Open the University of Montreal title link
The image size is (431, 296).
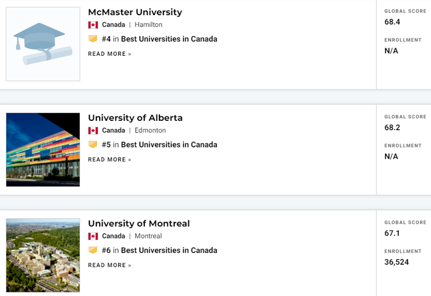click(x=139, y=224)
